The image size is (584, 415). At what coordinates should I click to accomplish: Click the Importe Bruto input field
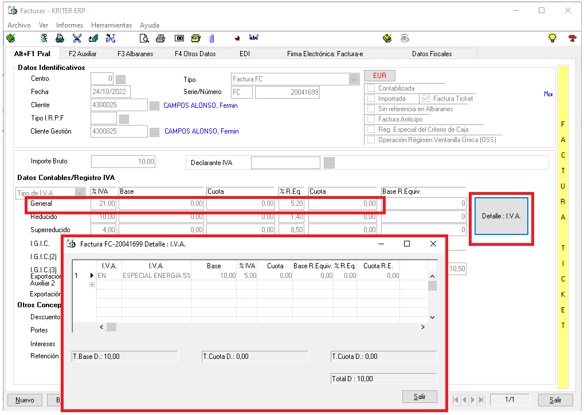coord(123,162)
